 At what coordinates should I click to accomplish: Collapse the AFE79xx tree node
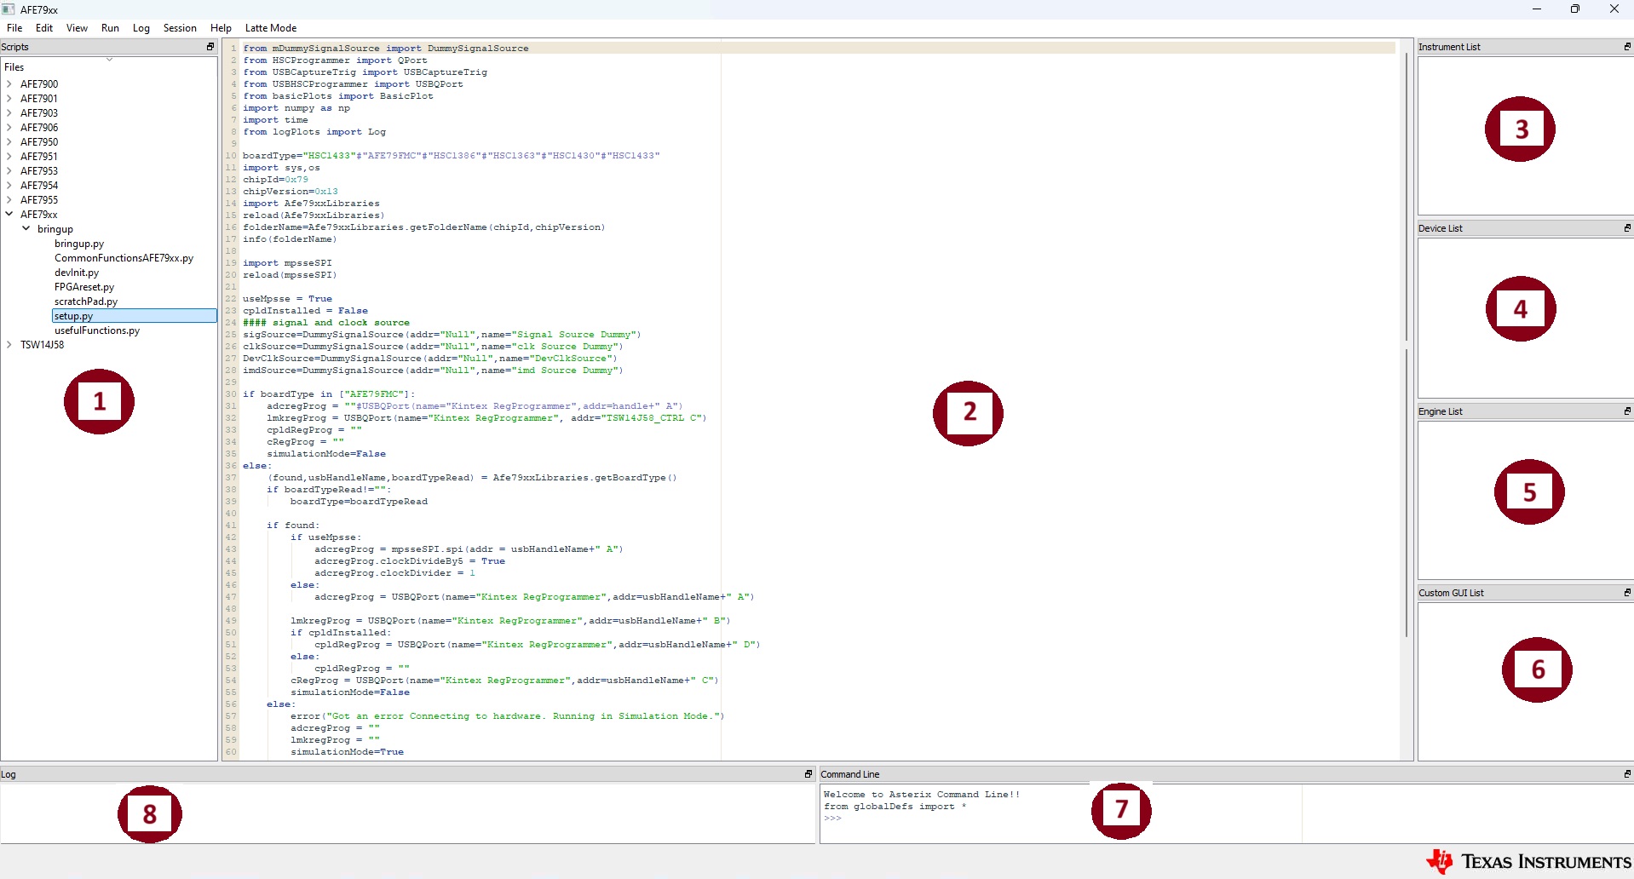pyautogui.click(x=9, y=214)
